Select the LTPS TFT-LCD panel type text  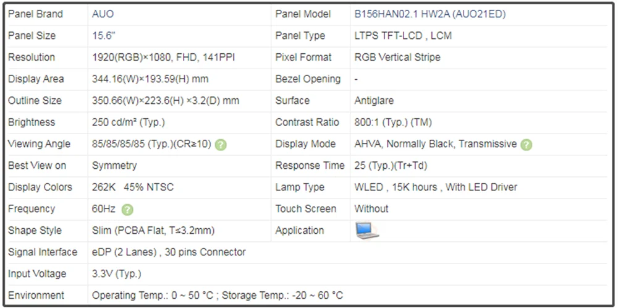pos(403,36)
